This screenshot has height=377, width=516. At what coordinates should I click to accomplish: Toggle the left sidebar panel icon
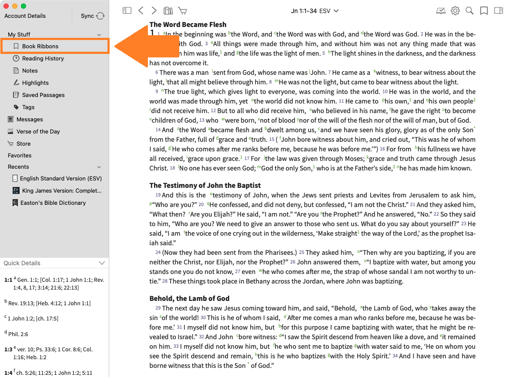(127, 10)
